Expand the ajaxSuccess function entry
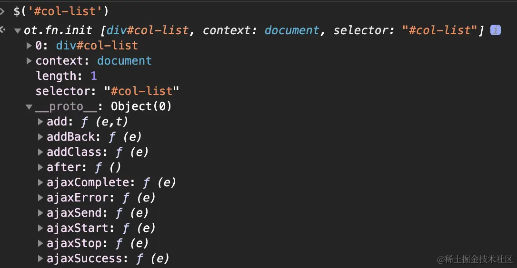 point(41,259)
